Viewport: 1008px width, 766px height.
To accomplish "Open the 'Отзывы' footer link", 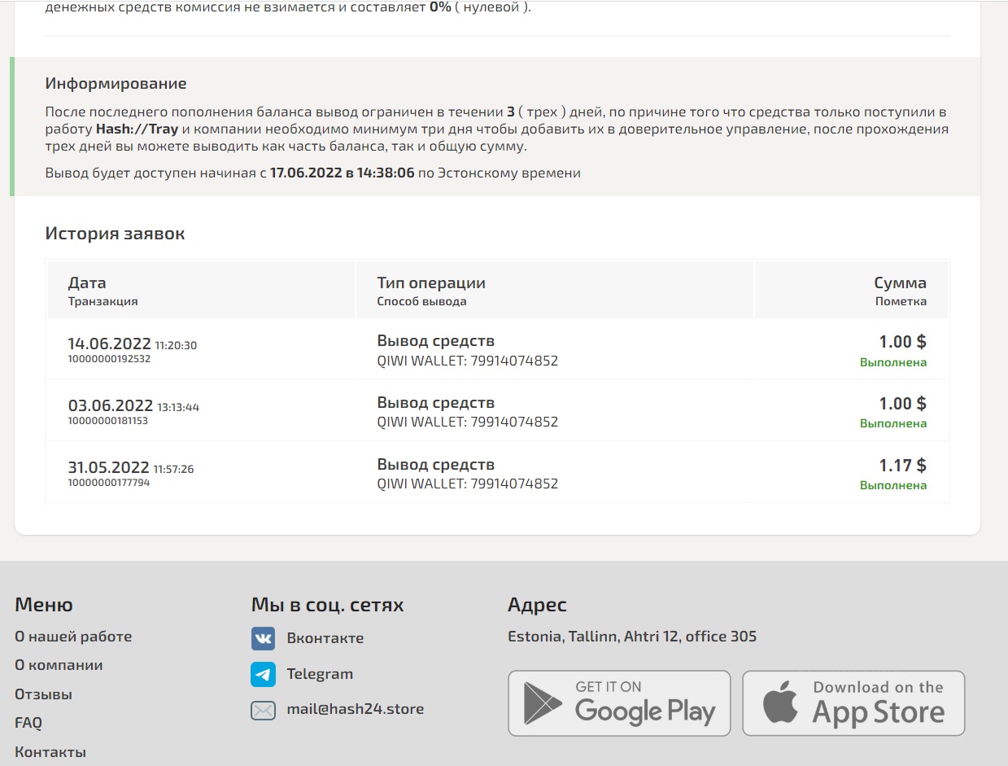I will (43, 694).
